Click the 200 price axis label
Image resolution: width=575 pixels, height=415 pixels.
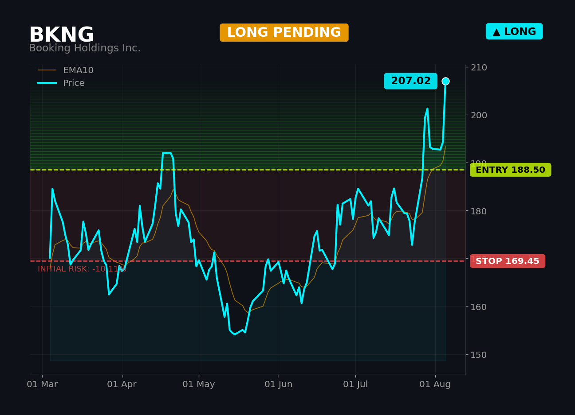(479, 115)
